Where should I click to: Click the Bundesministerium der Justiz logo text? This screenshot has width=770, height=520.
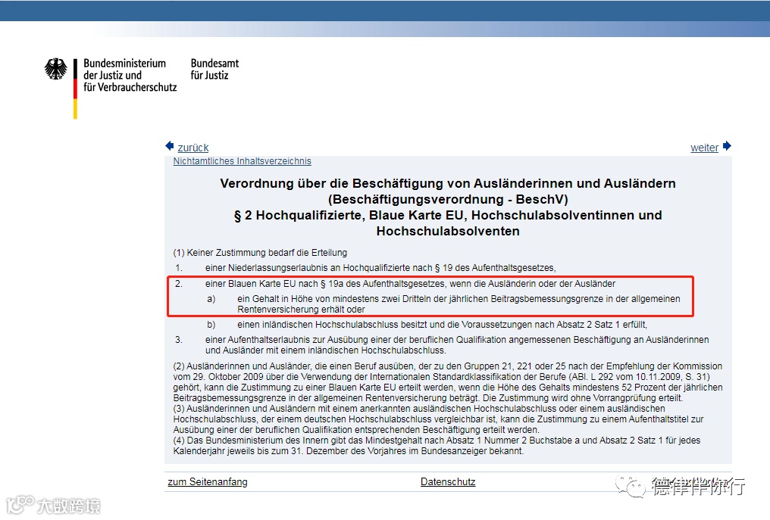pos(130,75)
